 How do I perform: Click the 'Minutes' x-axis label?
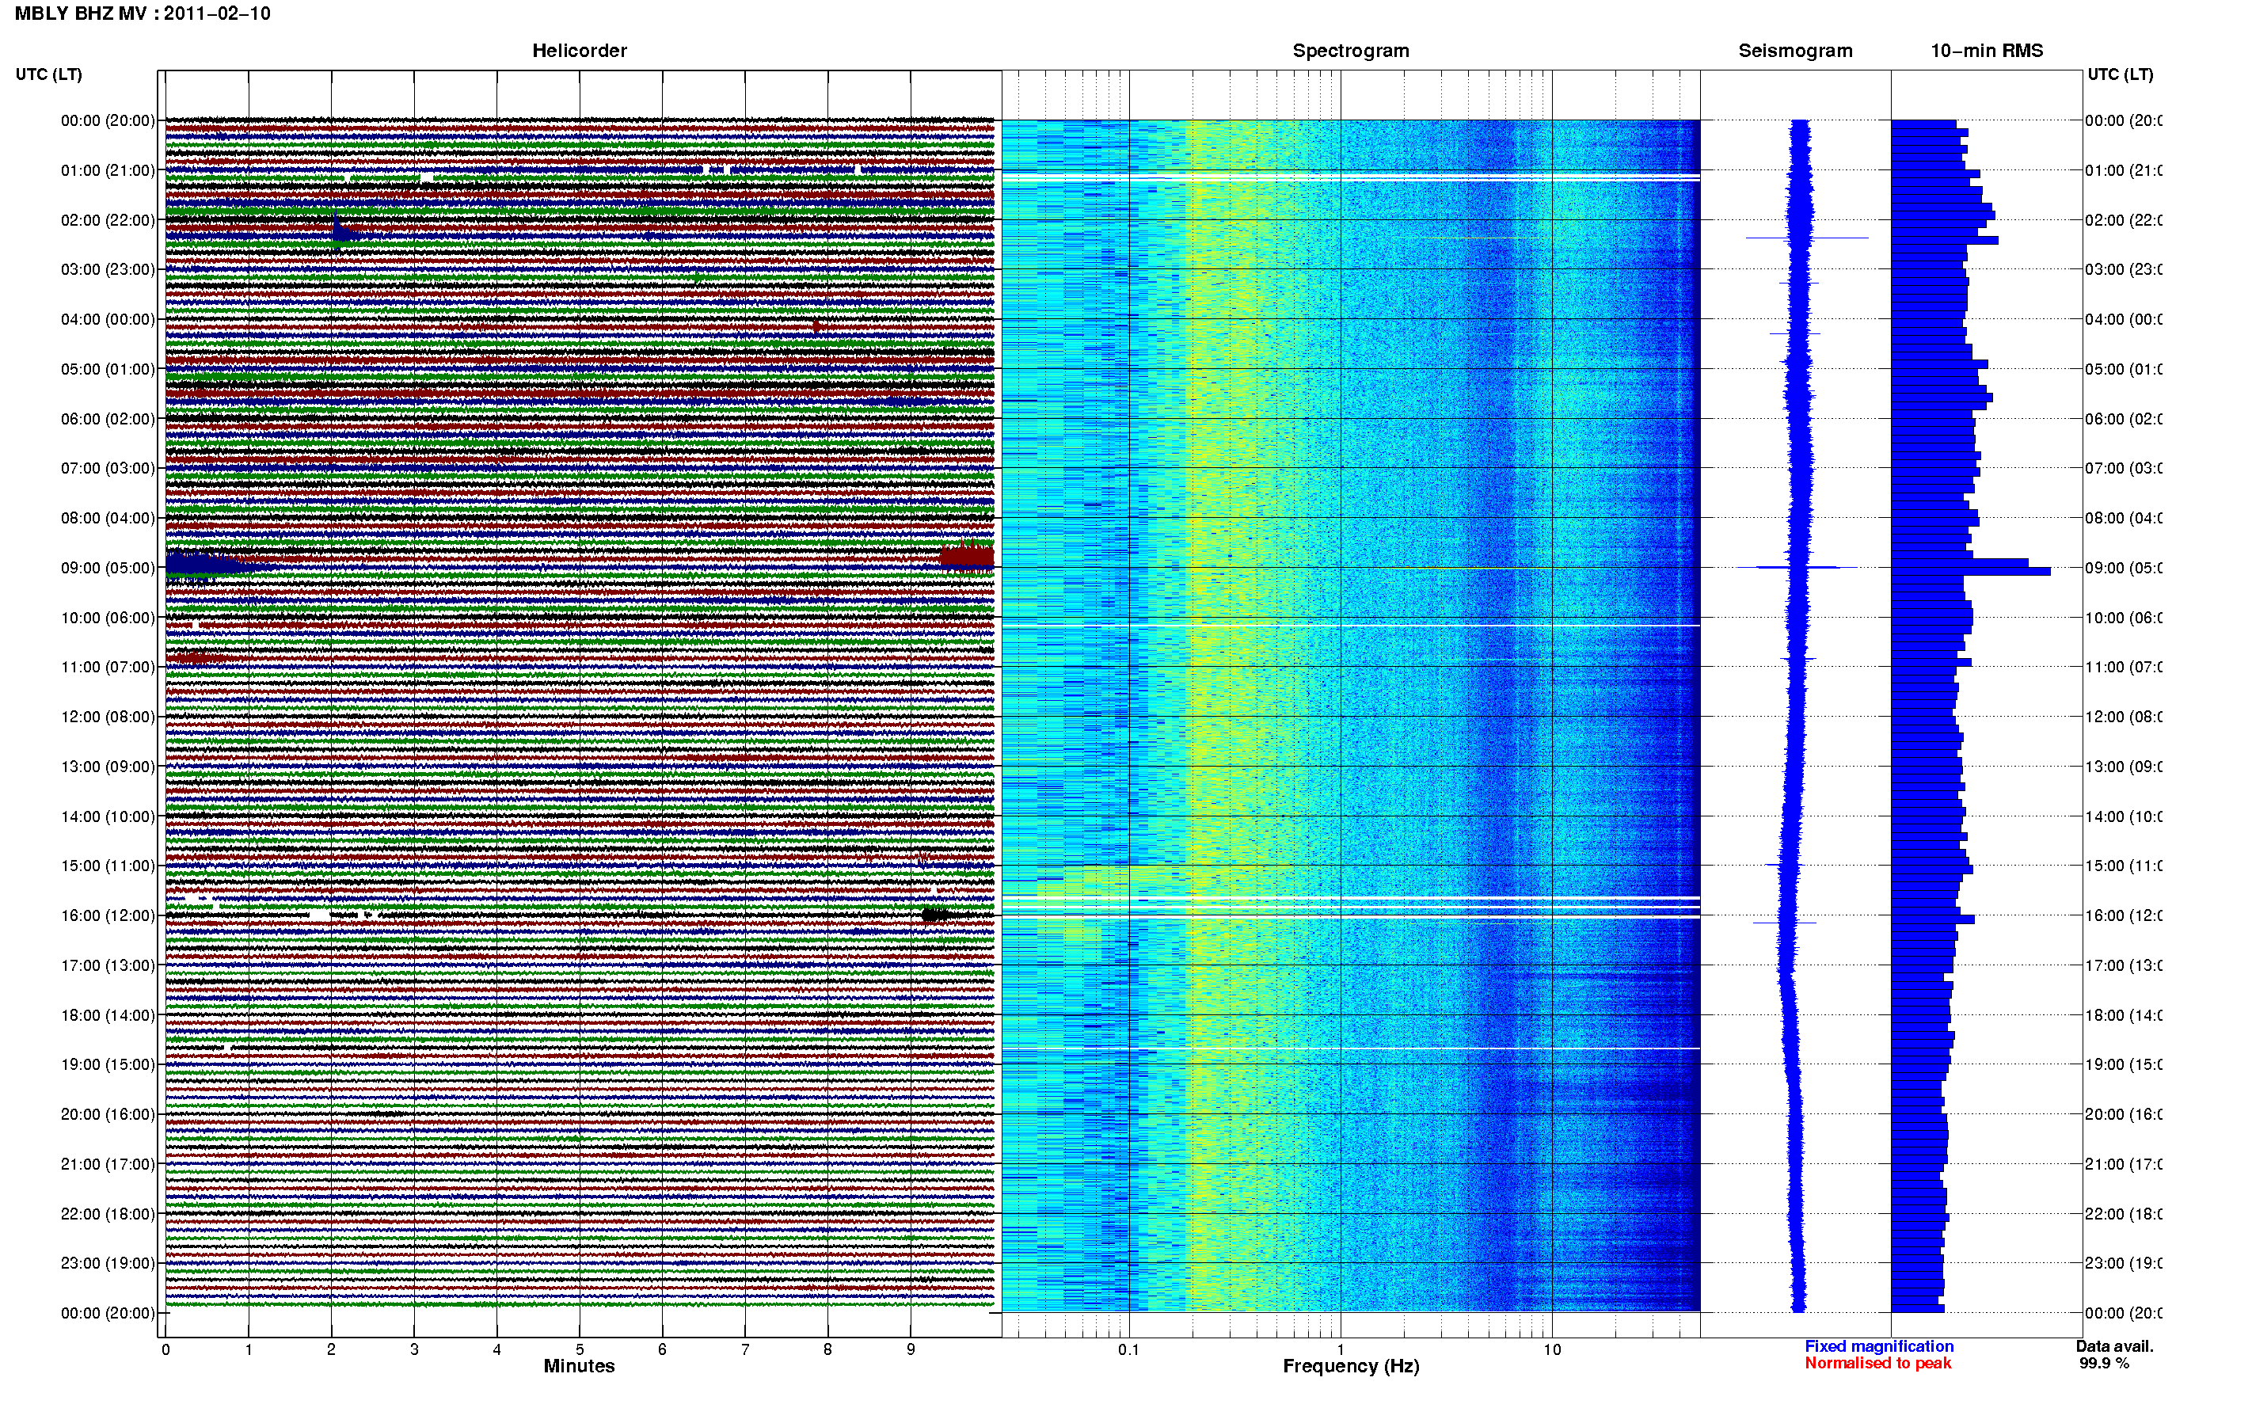579,1366
